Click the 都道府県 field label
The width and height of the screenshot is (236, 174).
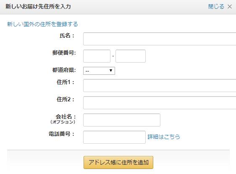coord(64,70)
